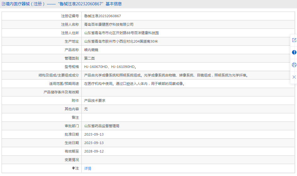The height and width of the screenshot is (176, 297).
Task: Click the 适用范围/预期用途 label
Action: point(64,84)
